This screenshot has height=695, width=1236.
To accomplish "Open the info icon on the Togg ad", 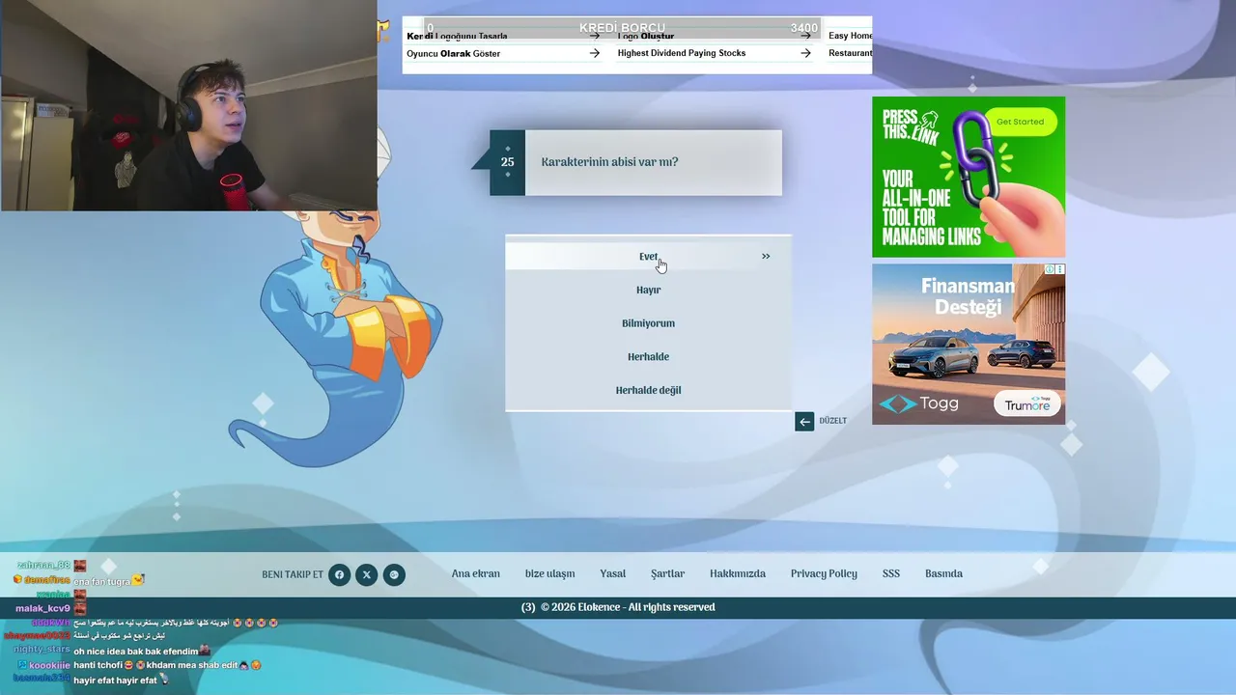I will coord(1051,269).
